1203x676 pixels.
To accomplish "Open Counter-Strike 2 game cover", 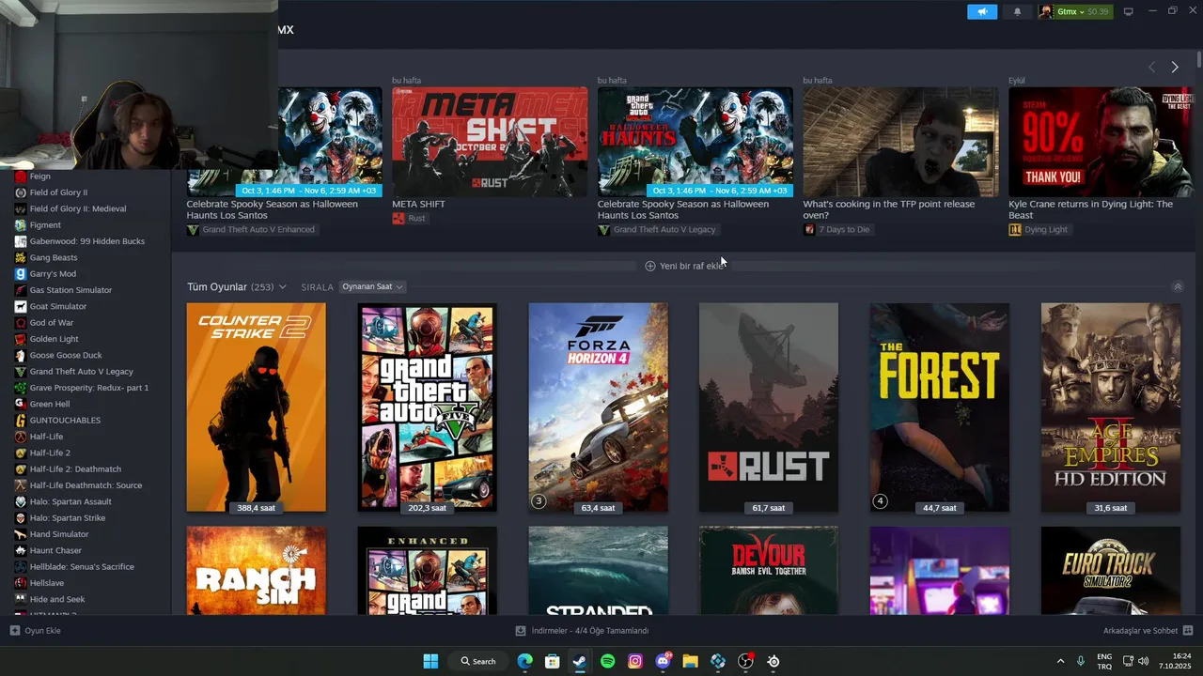I will click(256, 407).
